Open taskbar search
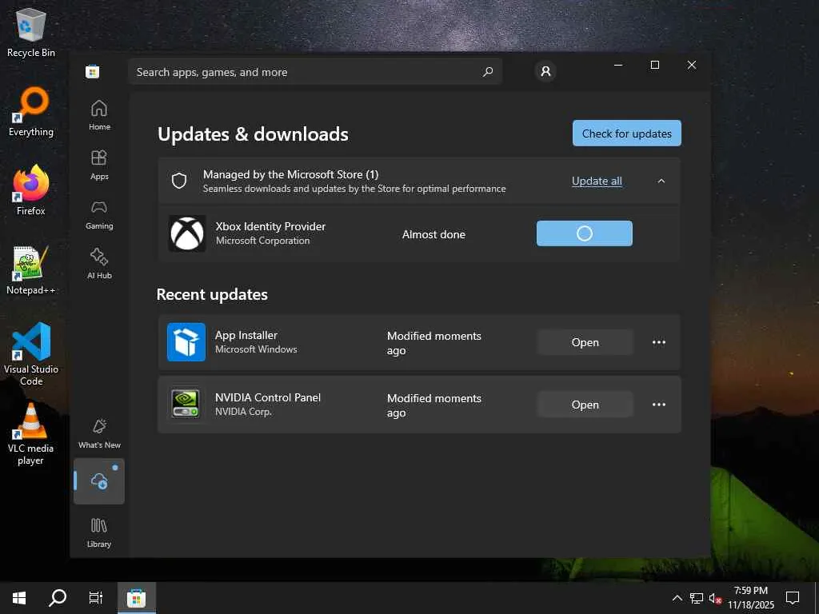Image resolution: width=819 pixels, height=614 pixels. click(x=58, y=597)
